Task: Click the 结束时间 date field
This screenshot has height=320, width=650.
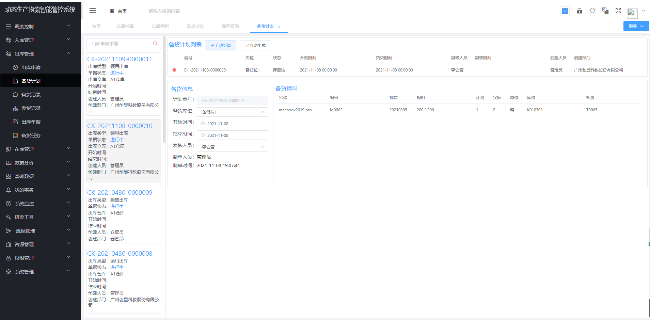Action: [233, 135]
